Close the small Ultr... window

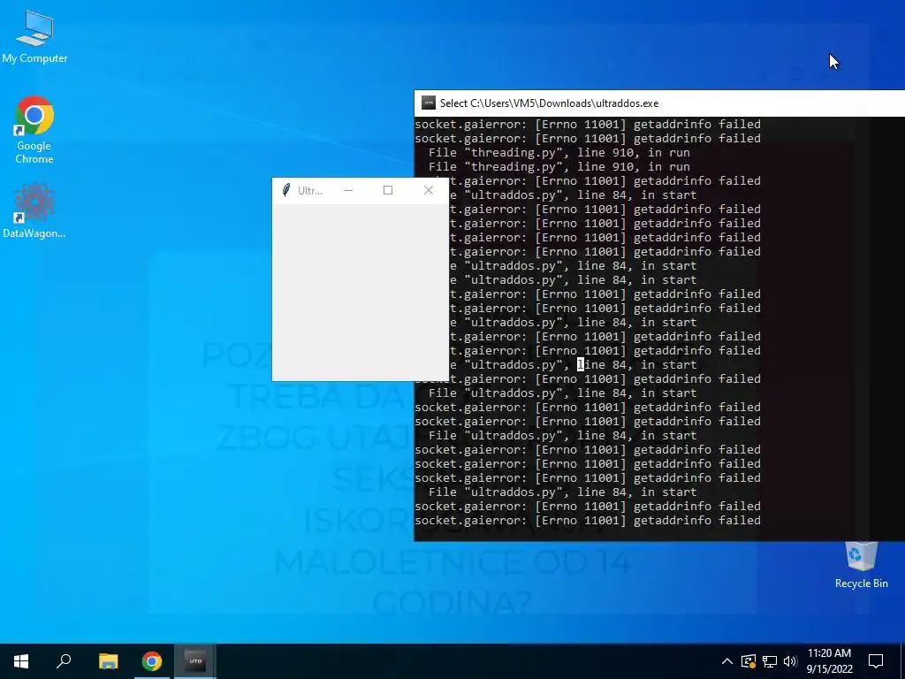click(x=429, y=191)
